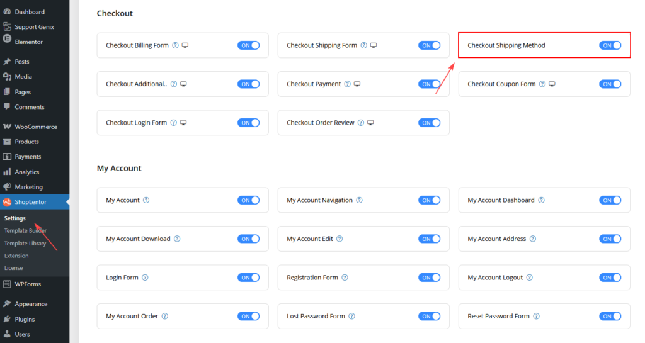Click the Marketing megaphone icon
The height and width of the screenshot is (343, 645).
pyautogui.click(x=7, y=187)
